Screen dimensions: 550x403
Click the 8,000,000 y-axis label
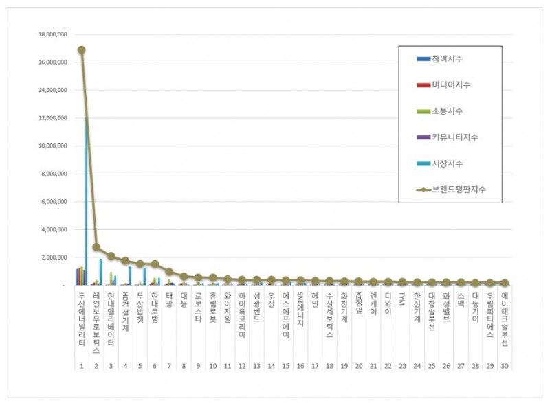tap(54, 174)
